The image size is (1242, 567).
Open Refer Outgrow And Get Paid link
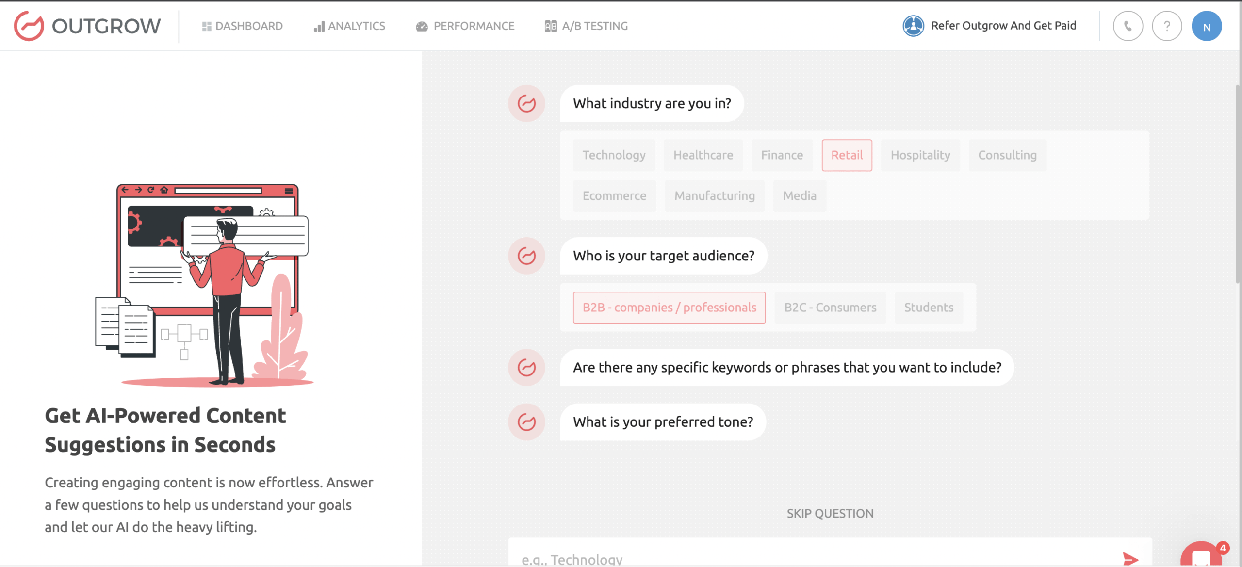(1003, 26)
